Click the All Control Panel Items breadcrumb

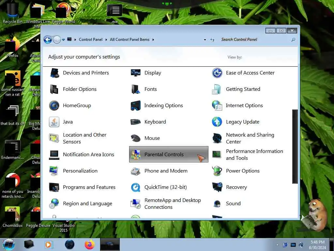129,40
